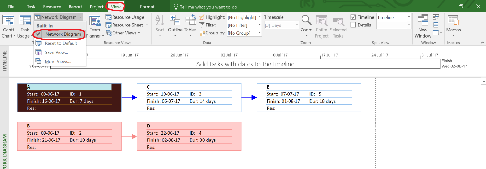Switch to the Resource tab
This screenshot has height=169, width=486.
(x=52, y=7)
